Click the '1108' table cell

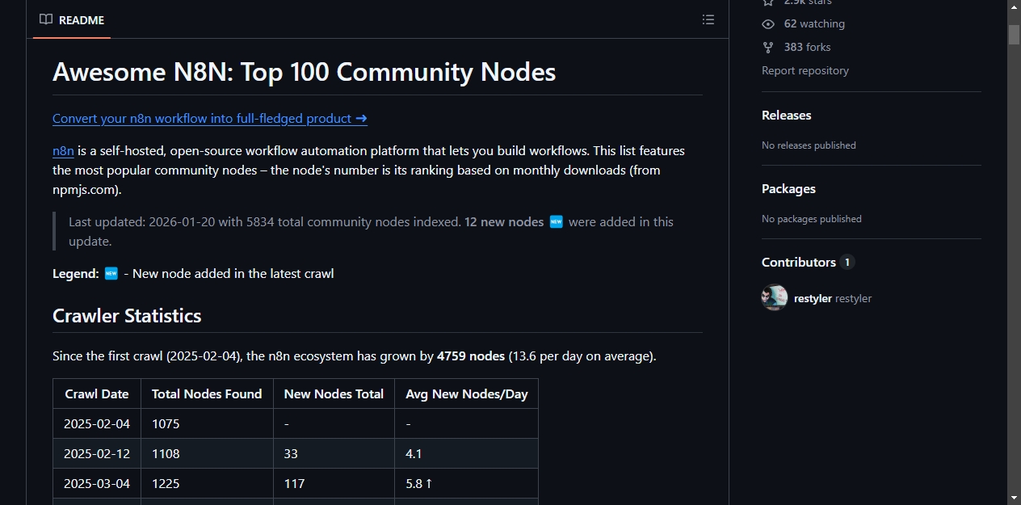coord(207,453)
